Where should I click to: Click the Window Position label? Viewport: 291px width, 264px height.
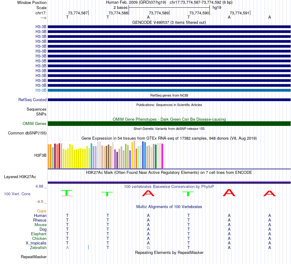pyautogui.click(x=32, y=2)
